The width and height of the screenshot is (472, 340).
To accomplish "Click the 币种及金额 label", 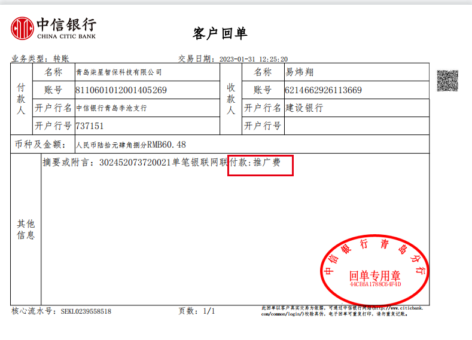I will click(x=41, y=145).
